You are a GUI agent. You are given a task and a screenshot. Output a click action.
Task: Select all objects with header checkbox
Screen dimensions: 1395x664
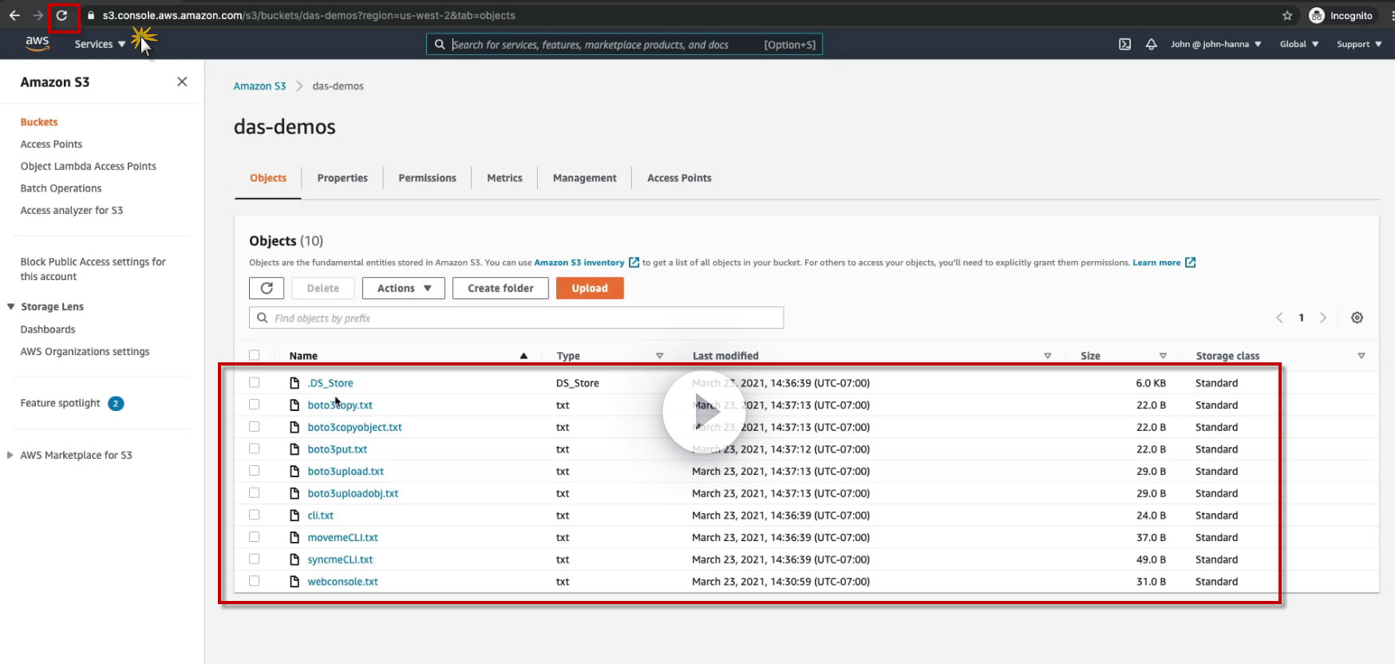[x=254, y=355]
